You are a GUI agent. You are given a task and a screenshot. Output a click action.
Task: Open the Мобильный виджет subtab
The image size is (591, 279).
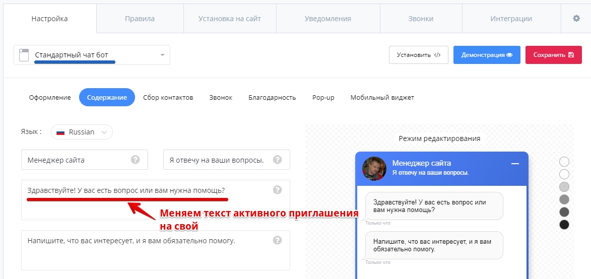click(382, 98)
